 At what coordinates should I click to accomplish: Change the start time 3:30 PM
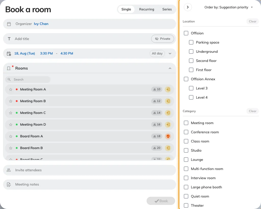[46, 54]
